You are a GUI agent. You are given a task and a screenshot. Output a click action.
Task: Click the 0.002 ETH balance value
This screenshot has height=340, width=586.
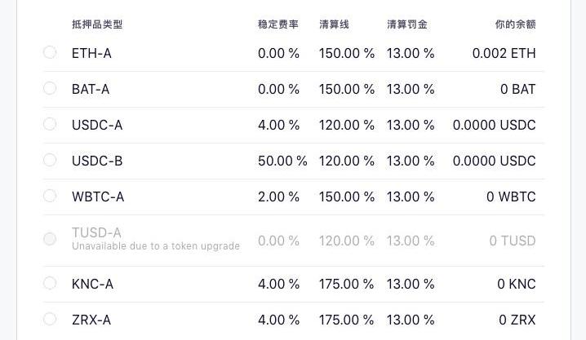504,53
